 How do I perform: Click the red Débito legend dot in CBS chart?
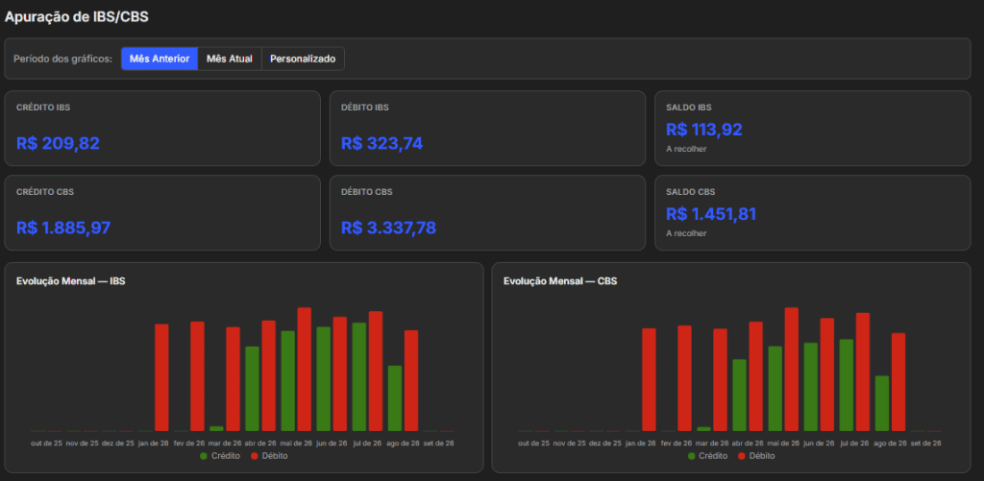point(742,456)
